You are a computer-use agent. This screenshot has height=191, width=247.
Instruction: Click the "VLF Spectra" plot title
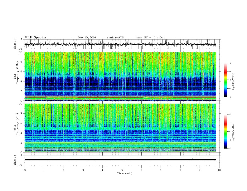point(35,37)
